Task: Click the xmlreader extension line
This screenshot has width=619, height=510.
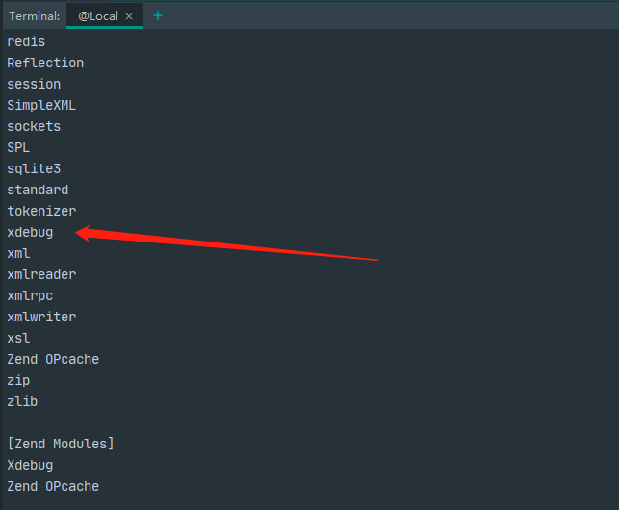Action: tap(41, 274)
